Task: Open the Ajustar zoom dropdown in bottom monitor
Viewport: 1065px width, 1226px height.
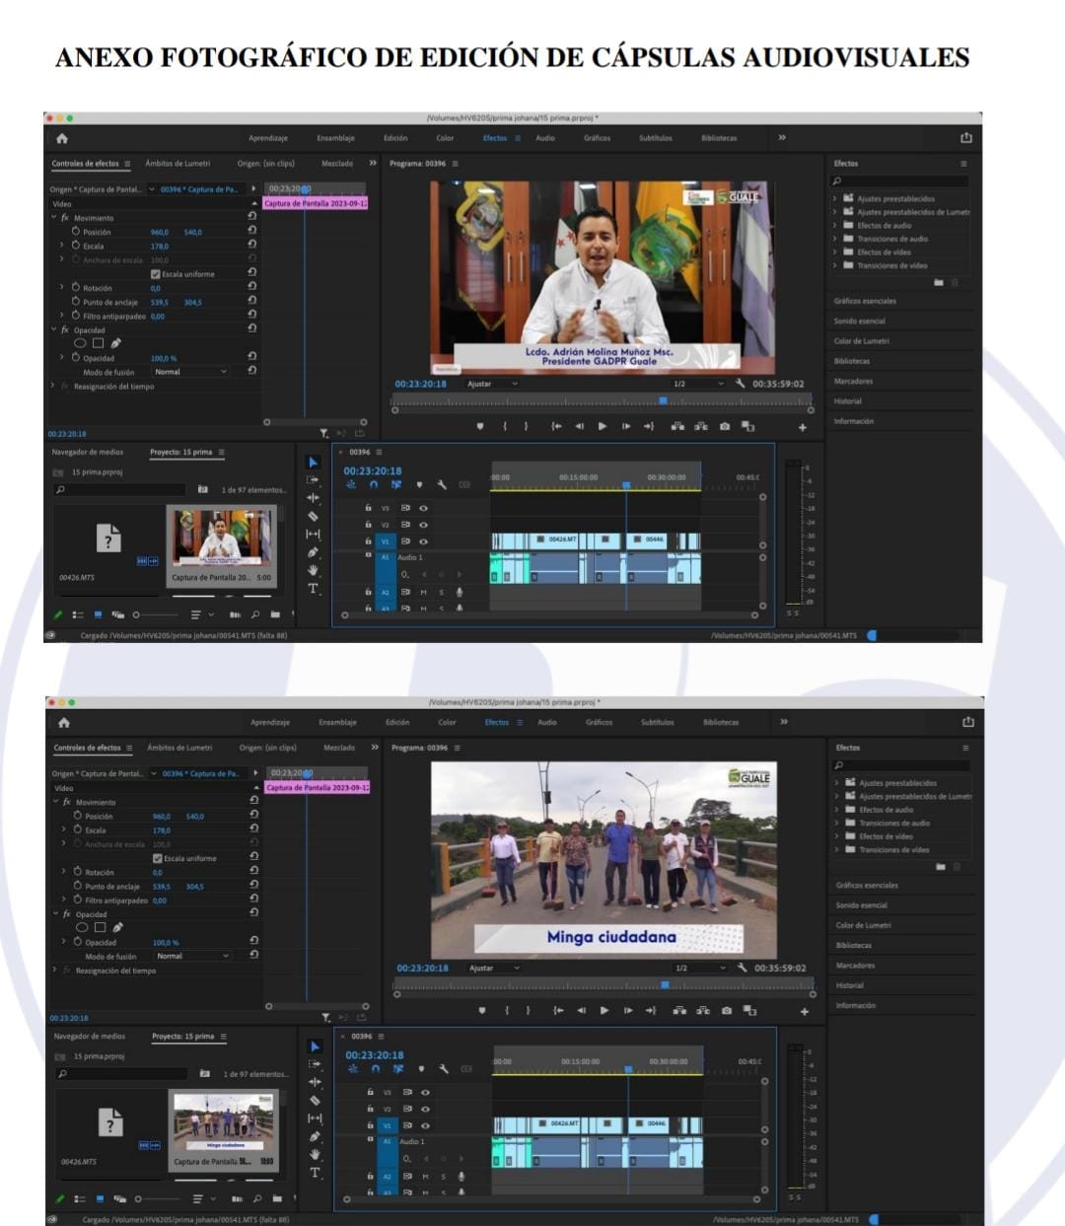Action: click(x=494, y=968)
